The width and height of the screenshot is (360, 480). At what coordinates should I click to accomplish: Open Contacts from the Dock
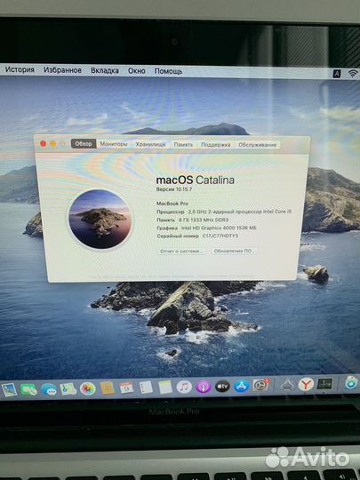108,388
